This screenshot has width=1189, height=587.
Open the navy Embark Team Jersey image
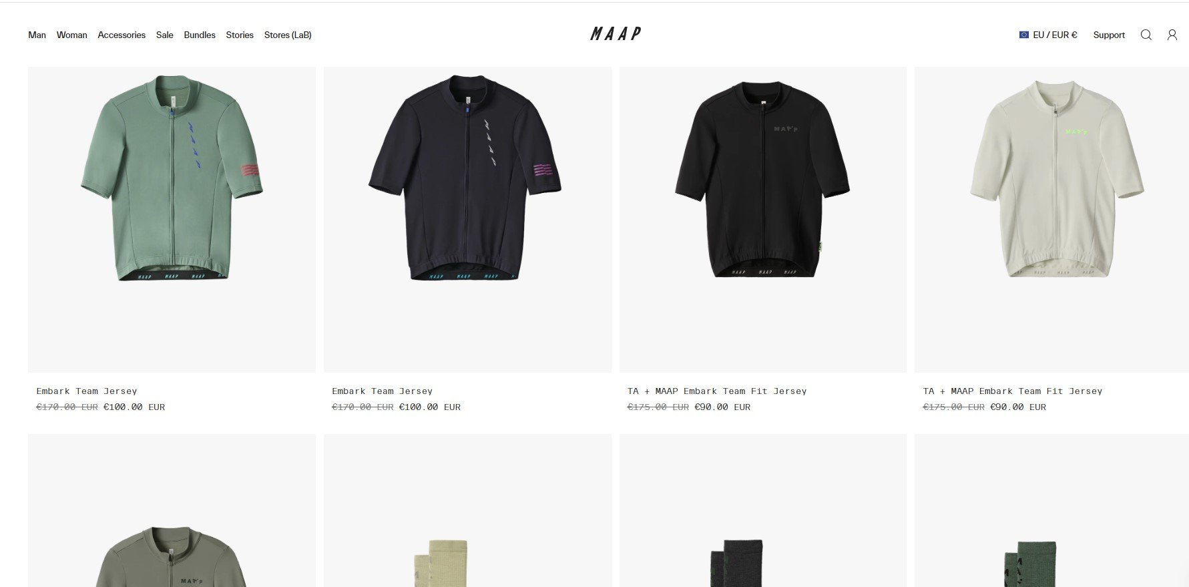(467, 220)
